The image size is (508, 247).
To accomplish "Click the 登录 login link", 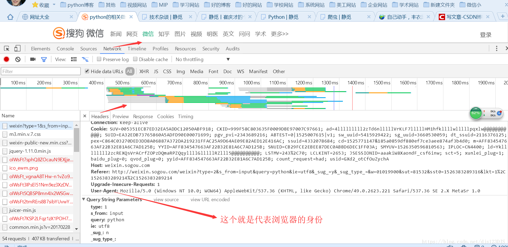I will [x=486, y=35].
